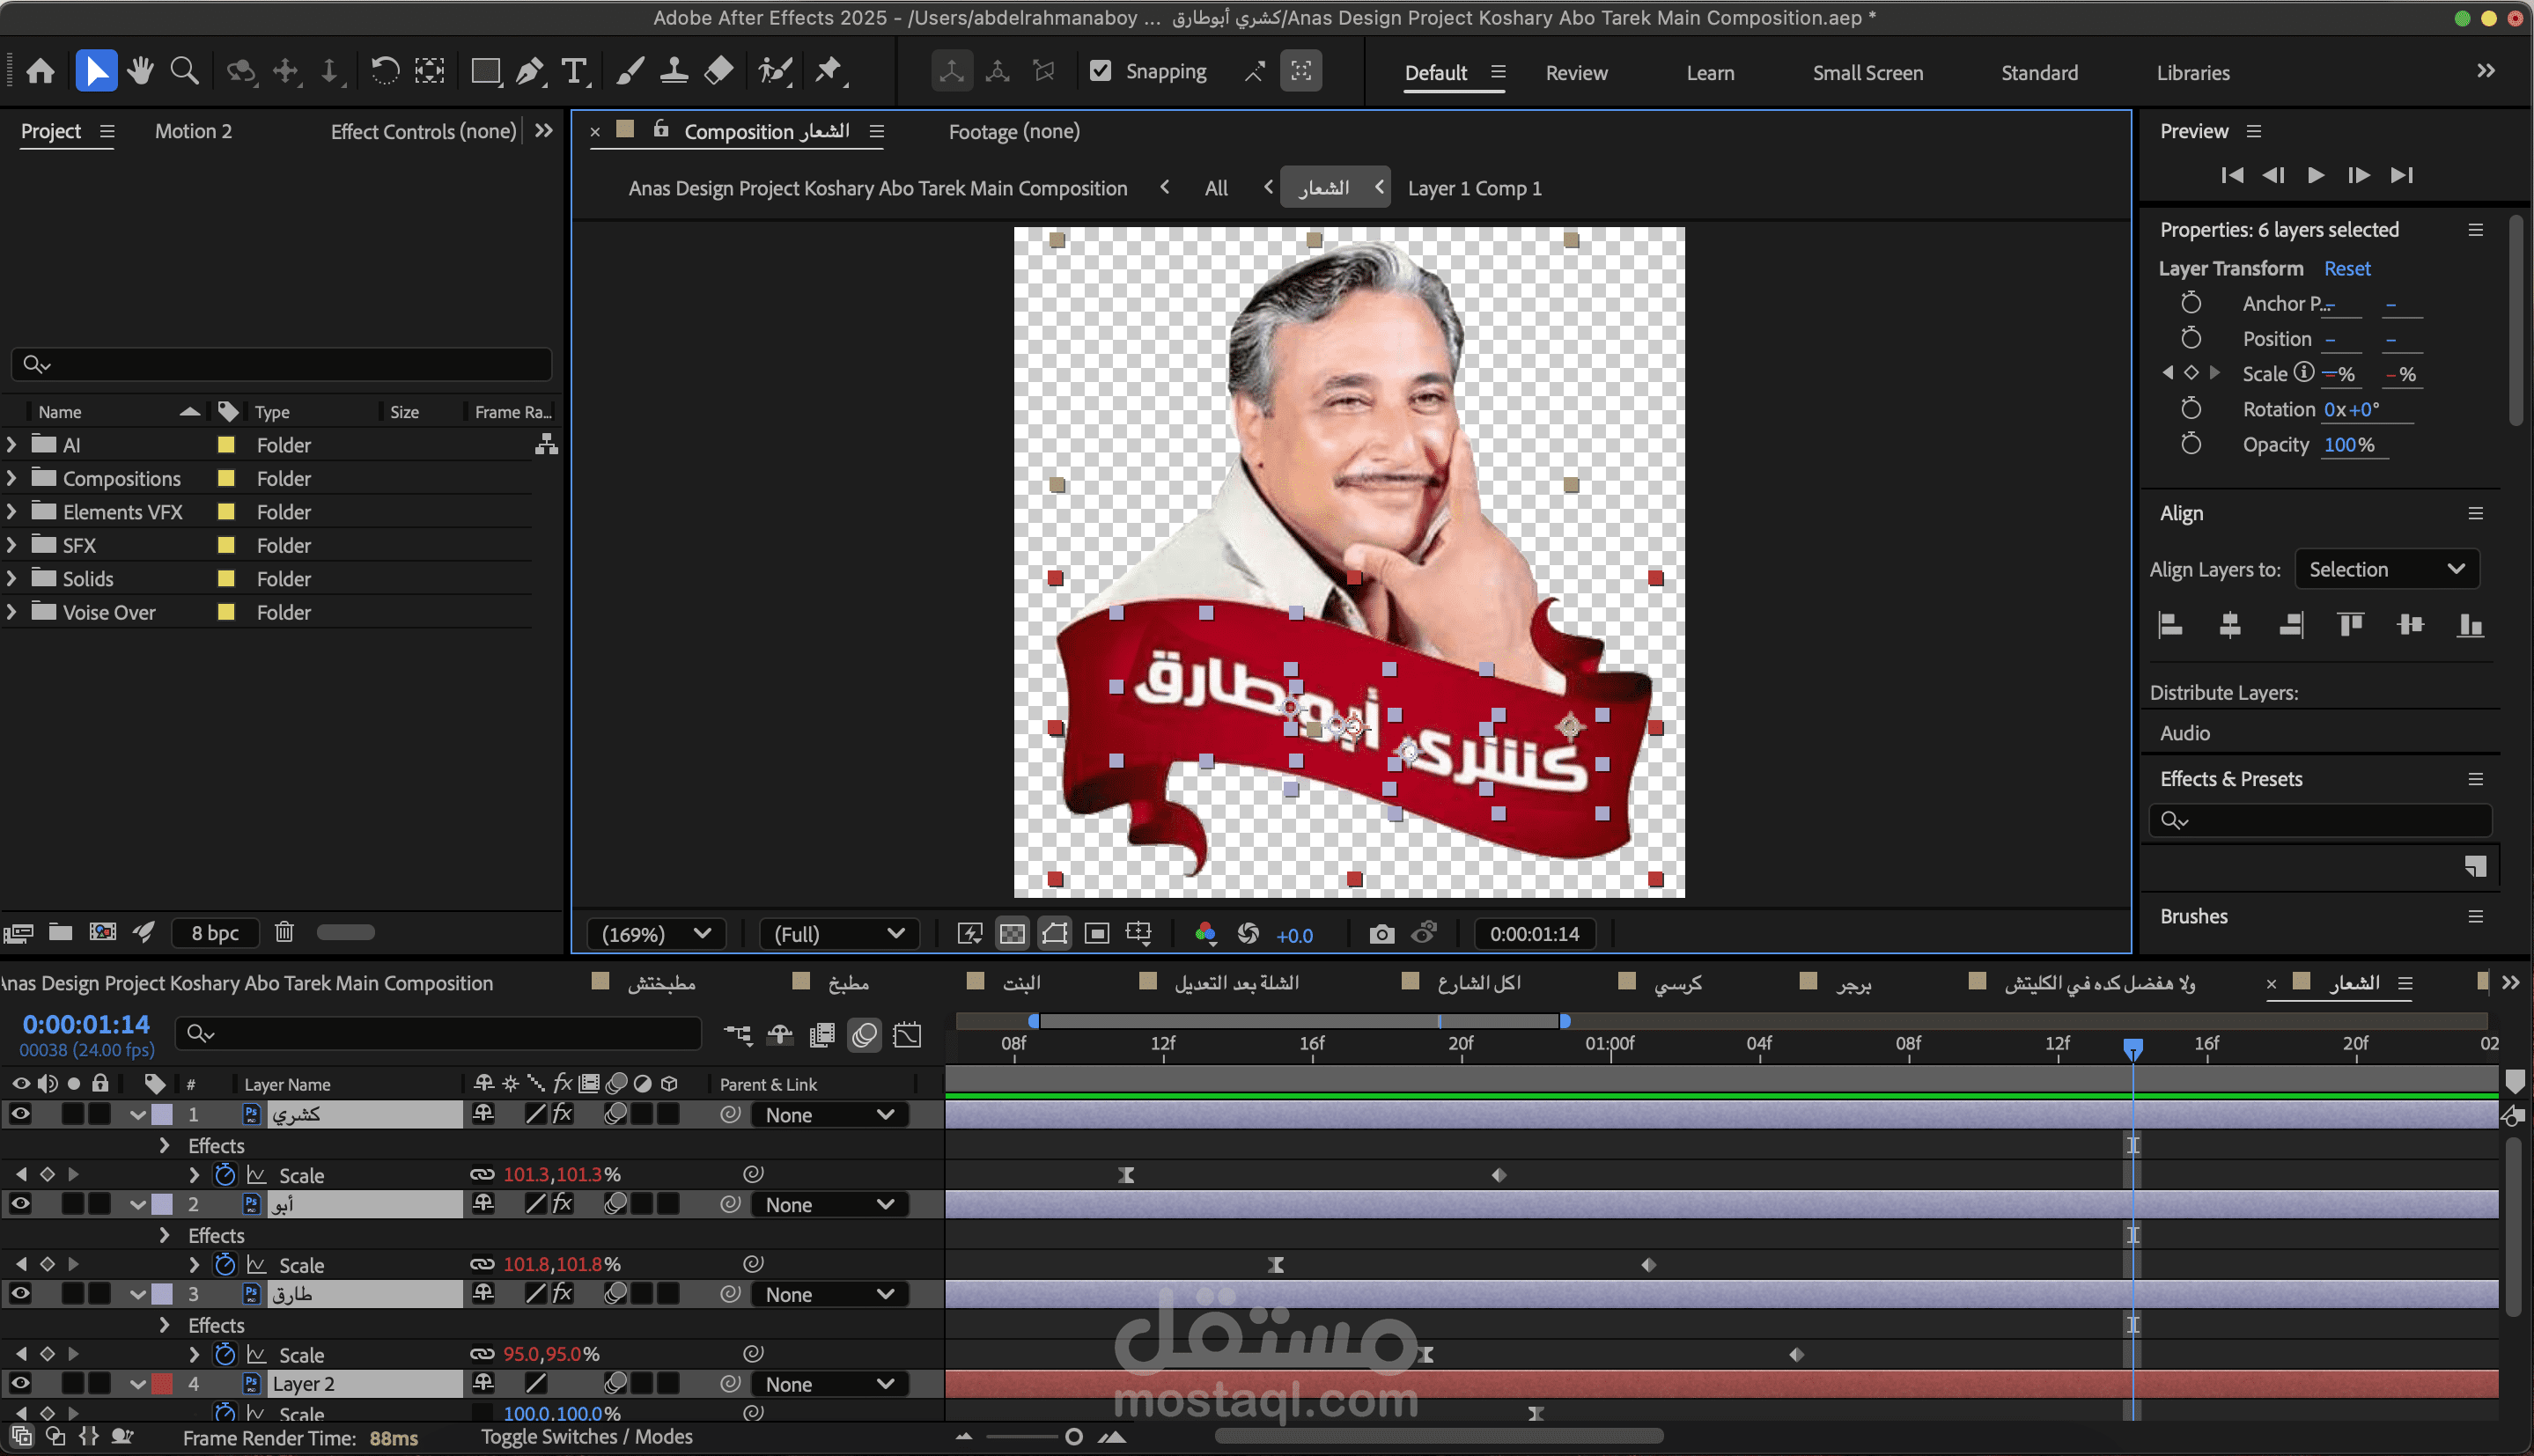Toggle visibility of طارق layer

coord(20,1293)
